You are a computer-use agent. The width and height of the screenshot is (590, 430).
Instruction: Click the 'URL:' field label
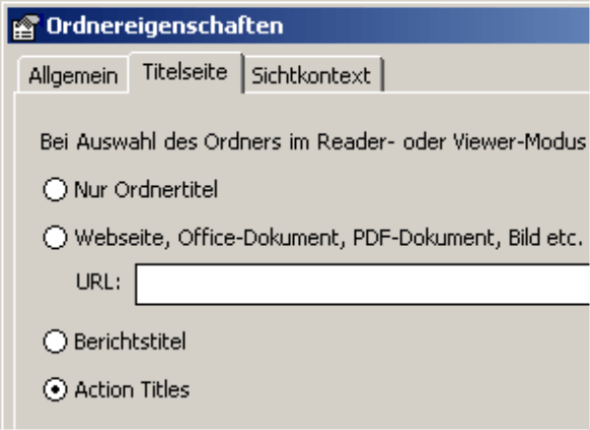point(98,281)
